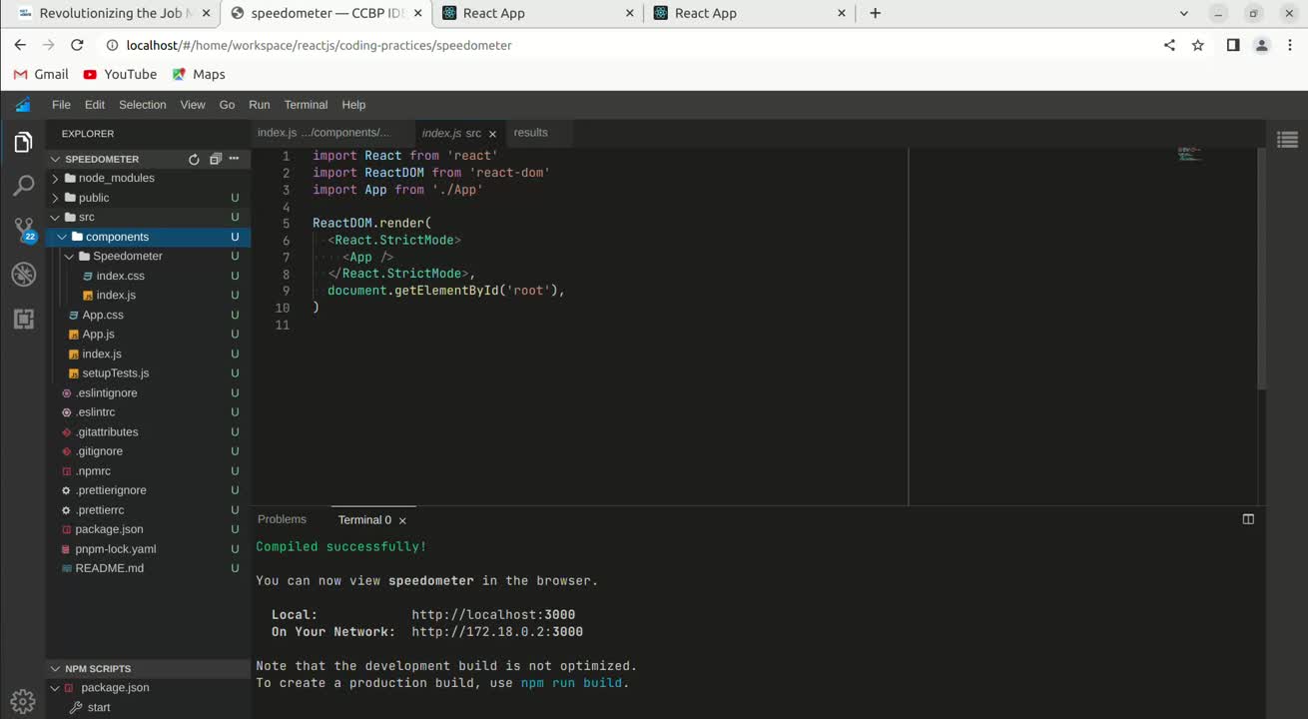Viewport: 1308px width, 719px height.
Task: Refresh the Speedometer explorer tree
Action: pos(194,159)
